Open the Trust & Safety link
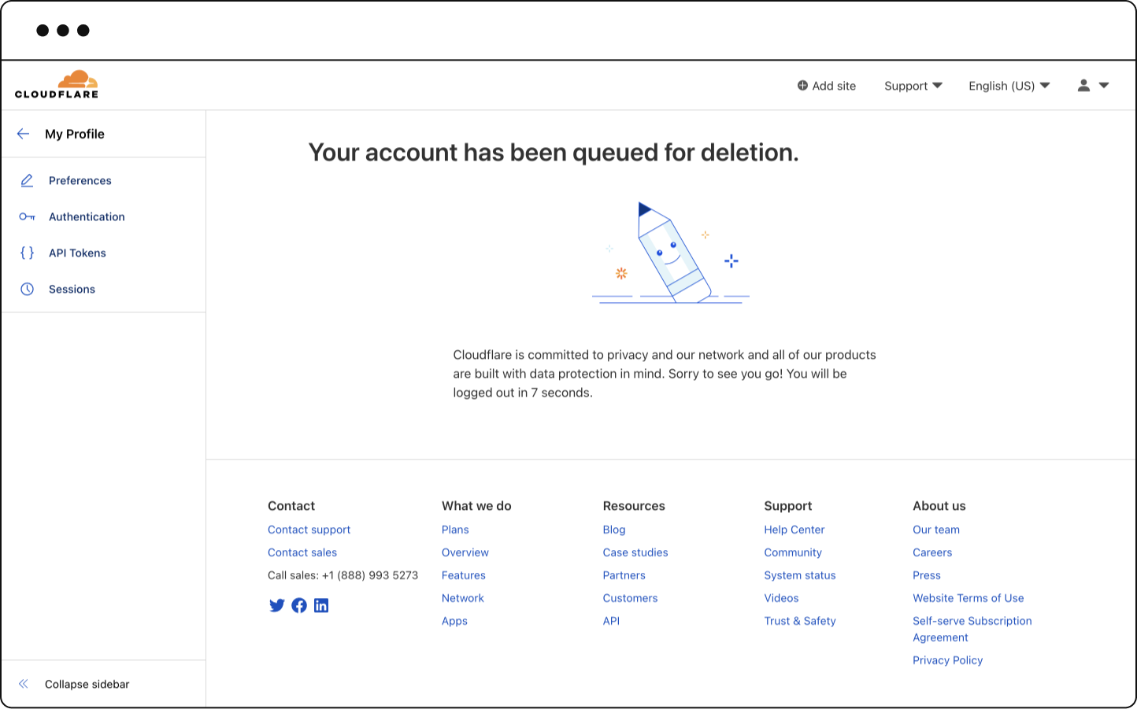 (800, 621)
